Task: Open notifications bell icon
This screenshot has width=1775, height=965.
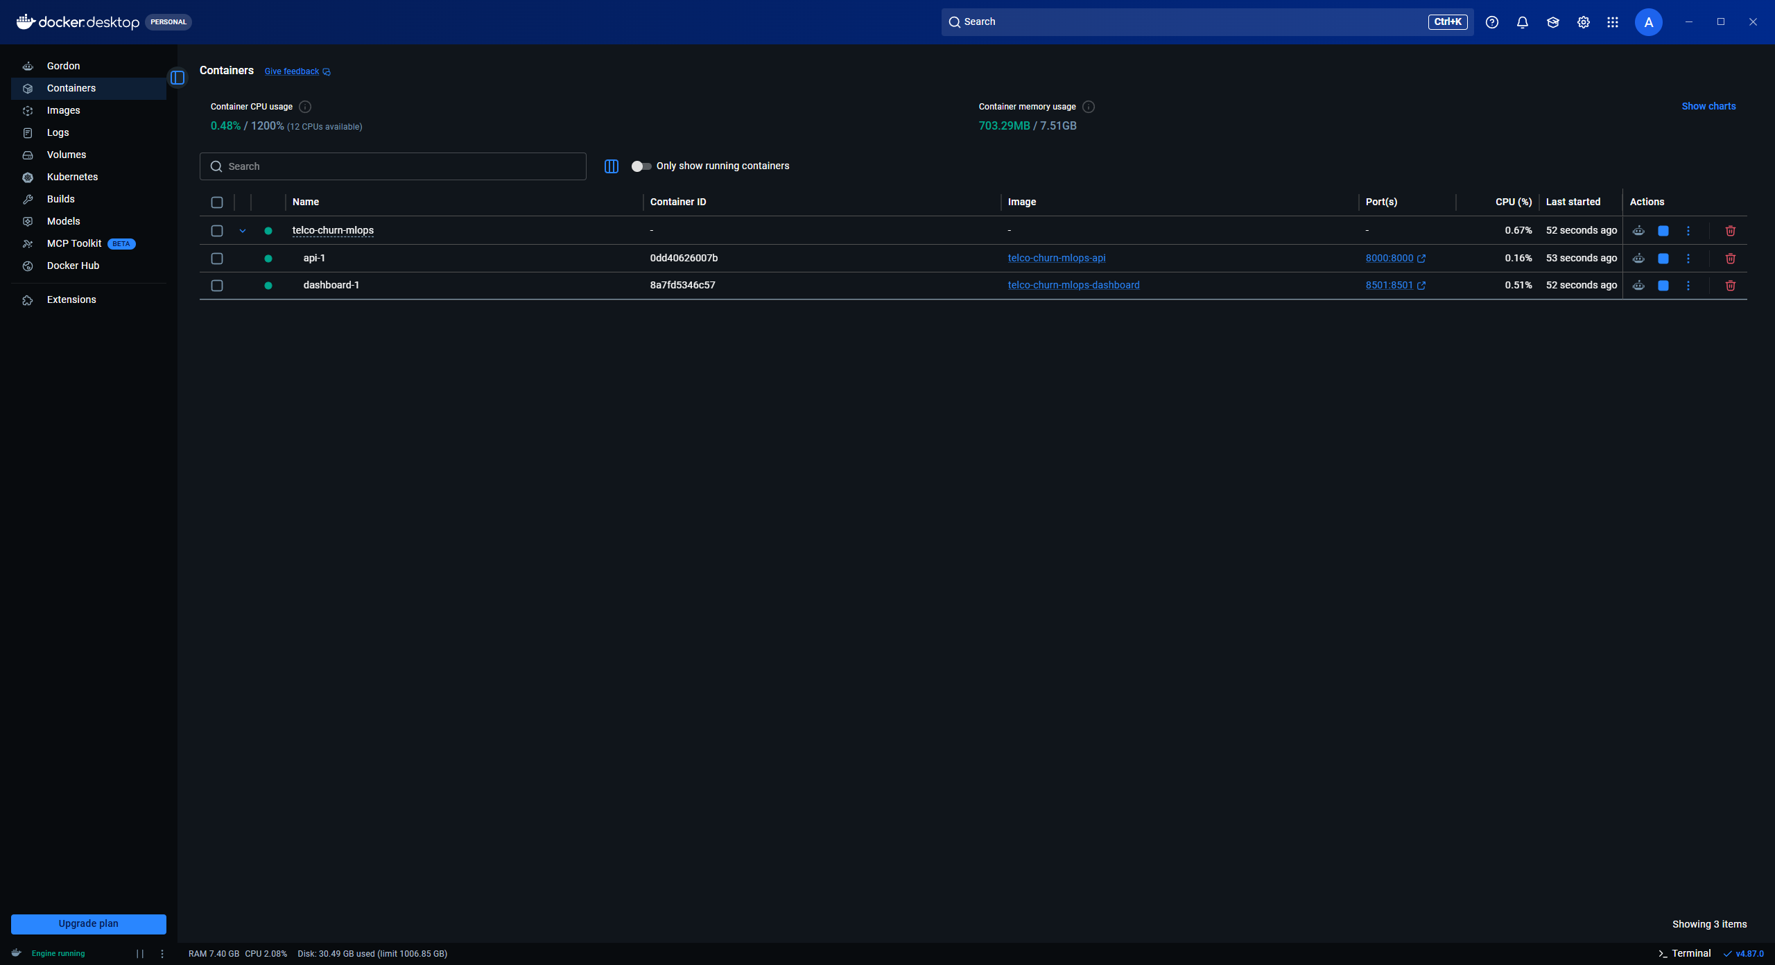Action: click(1523, 22)
